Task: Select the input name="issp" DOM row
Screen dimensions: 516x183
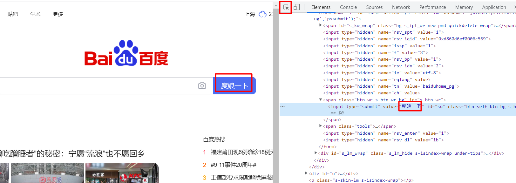Action: 379,46
